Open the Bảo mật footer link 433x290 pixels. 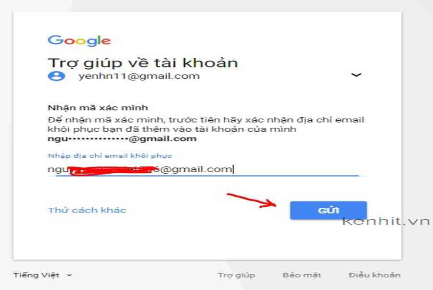pos(302,275)
